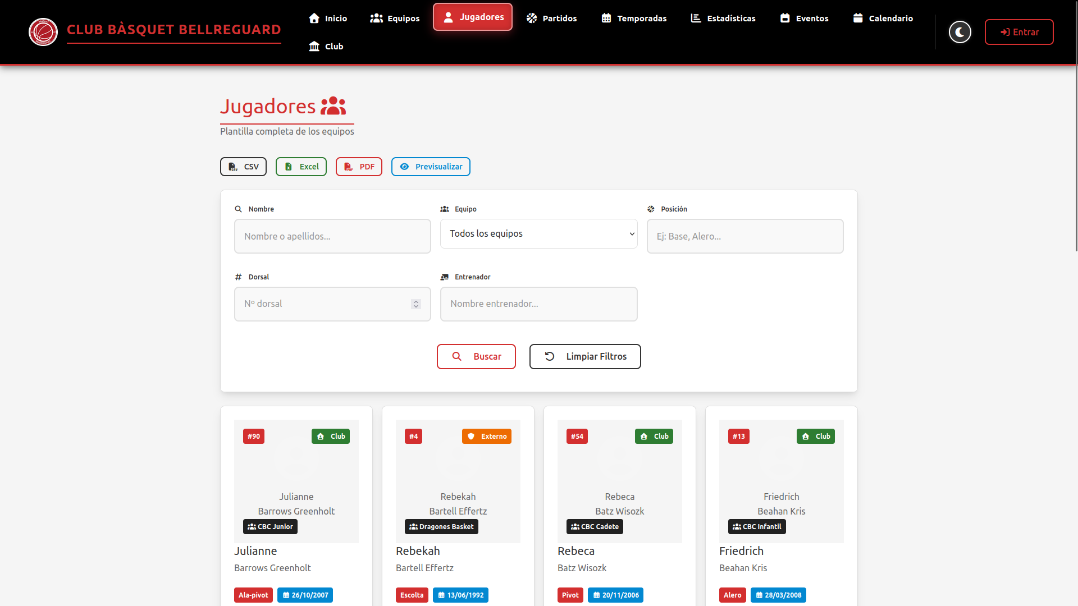
Task: Focus the Nombre o apellidos input field
Action: tap(332, 236)
